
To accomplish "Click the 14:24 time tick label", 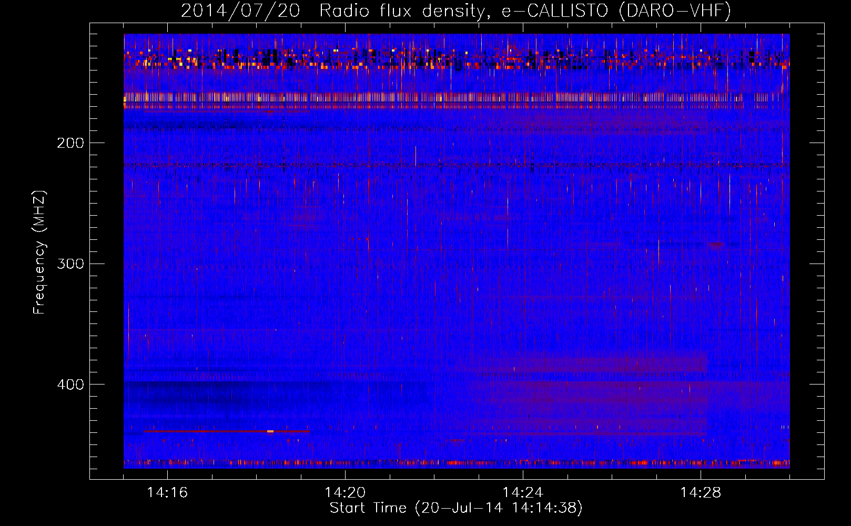I will click(523, 493).
